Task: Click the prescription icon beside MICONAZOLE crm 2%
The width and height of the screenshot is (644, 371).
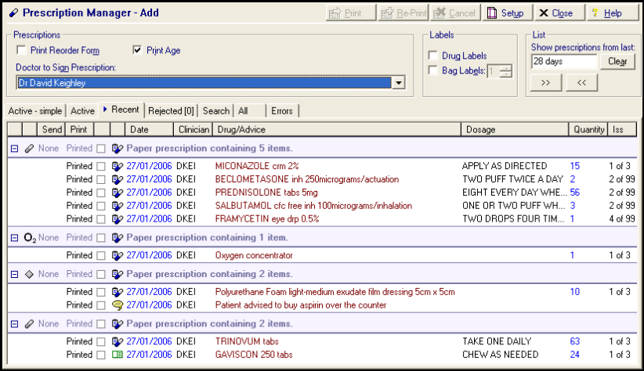Action: point(118,167)
